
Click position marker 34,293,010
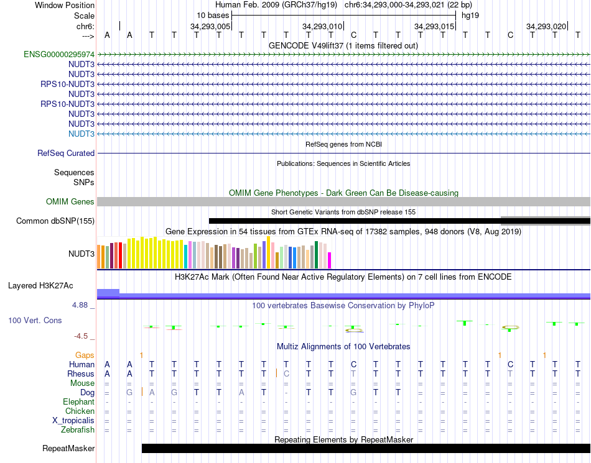point(322,26)
